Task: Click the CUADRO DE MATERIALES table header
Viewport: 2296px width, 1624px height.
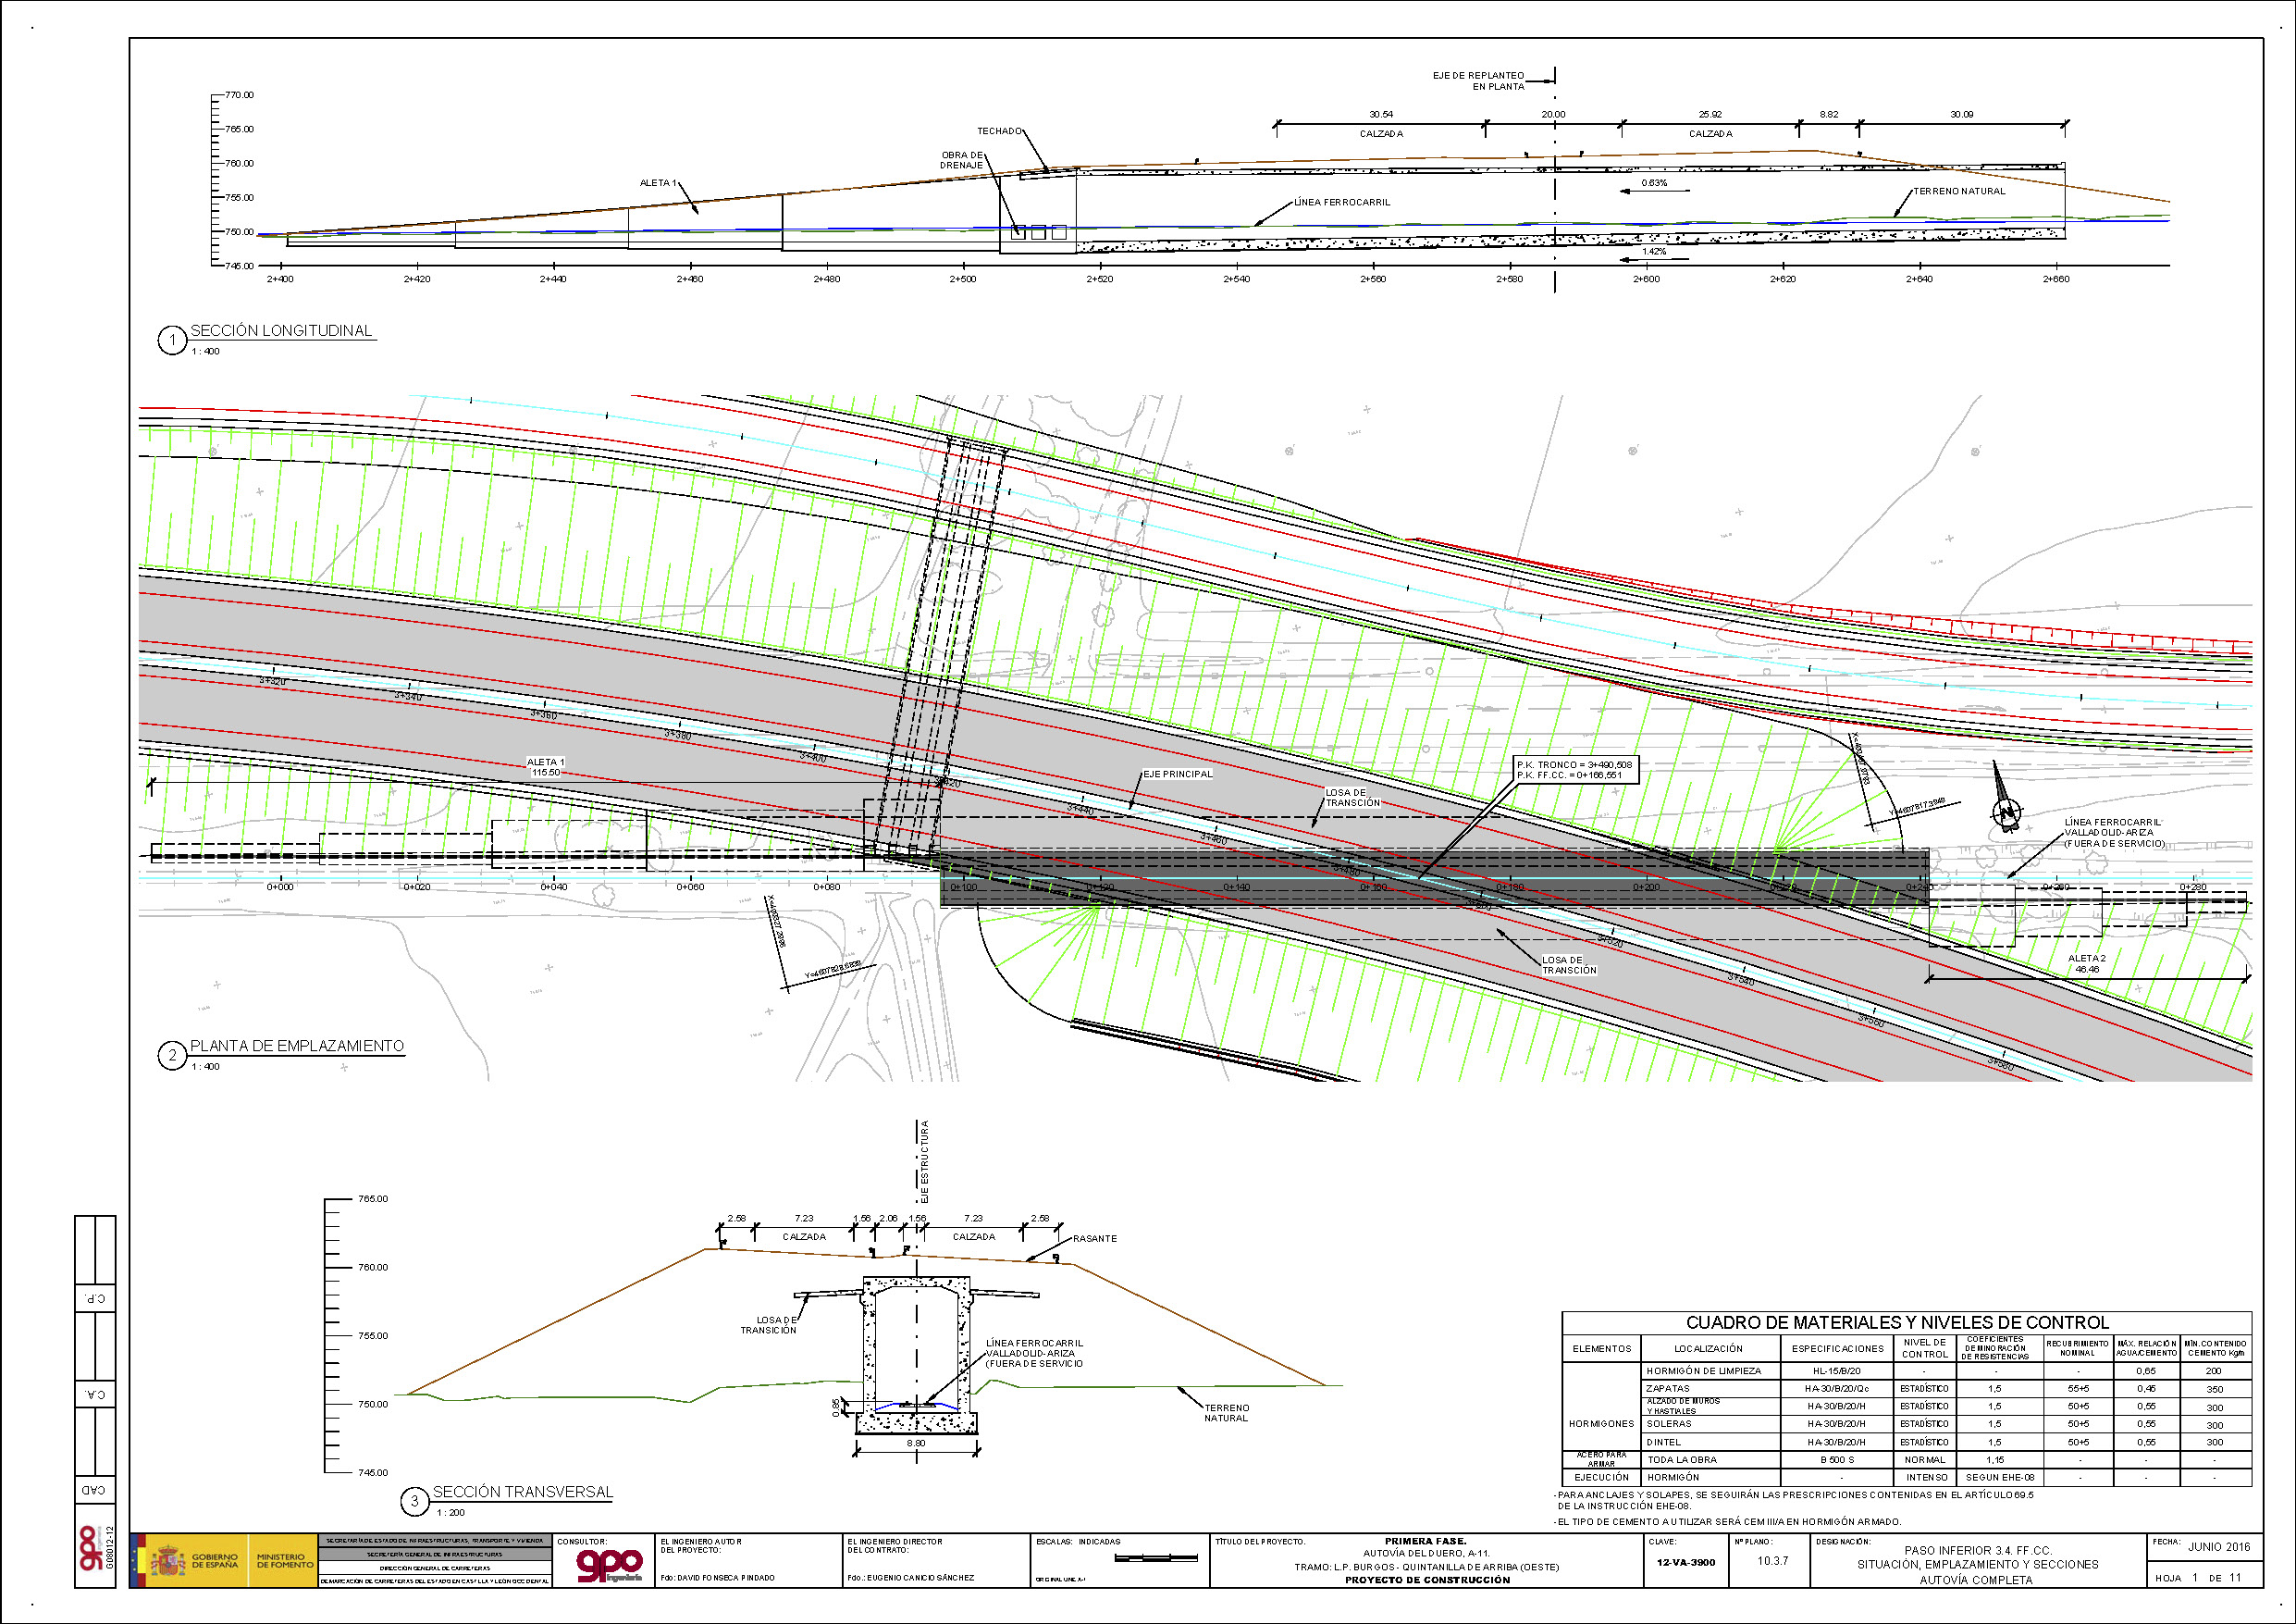Action: point(1897,1323)
